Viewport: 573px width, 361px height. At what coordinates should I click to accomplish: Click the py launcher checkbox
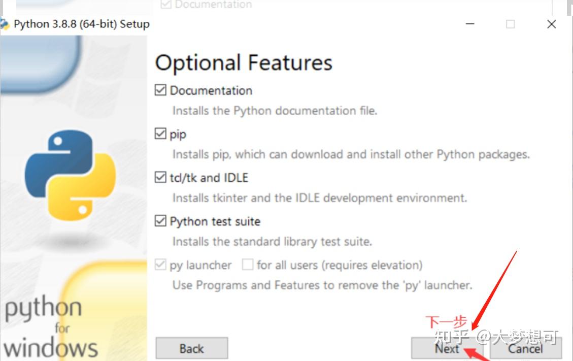[160, 265]
